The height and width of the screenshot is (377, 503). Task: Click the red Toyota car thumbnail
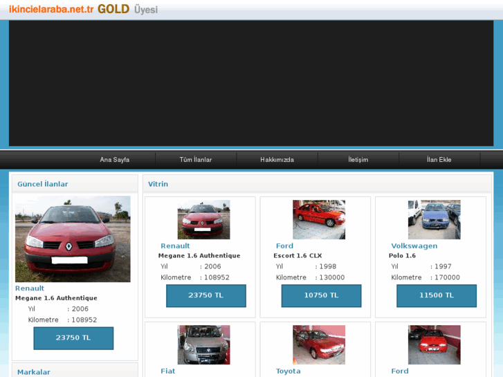[x=319, y=344]
